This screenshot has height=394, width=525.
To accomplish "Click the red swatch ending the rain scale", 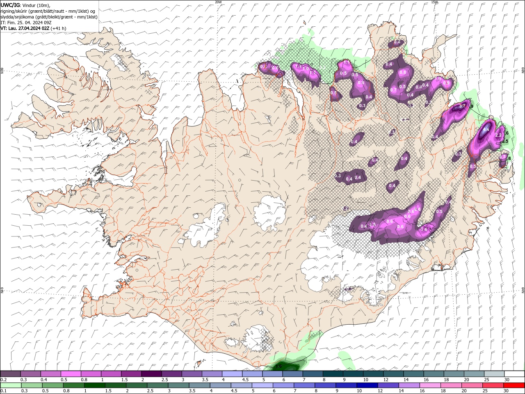I will click(x=514, y=385).
